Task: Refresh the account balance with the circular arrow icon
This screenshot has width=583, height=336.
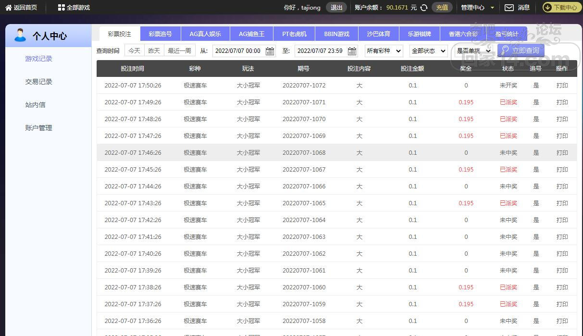Action: [x=424, y=8]
